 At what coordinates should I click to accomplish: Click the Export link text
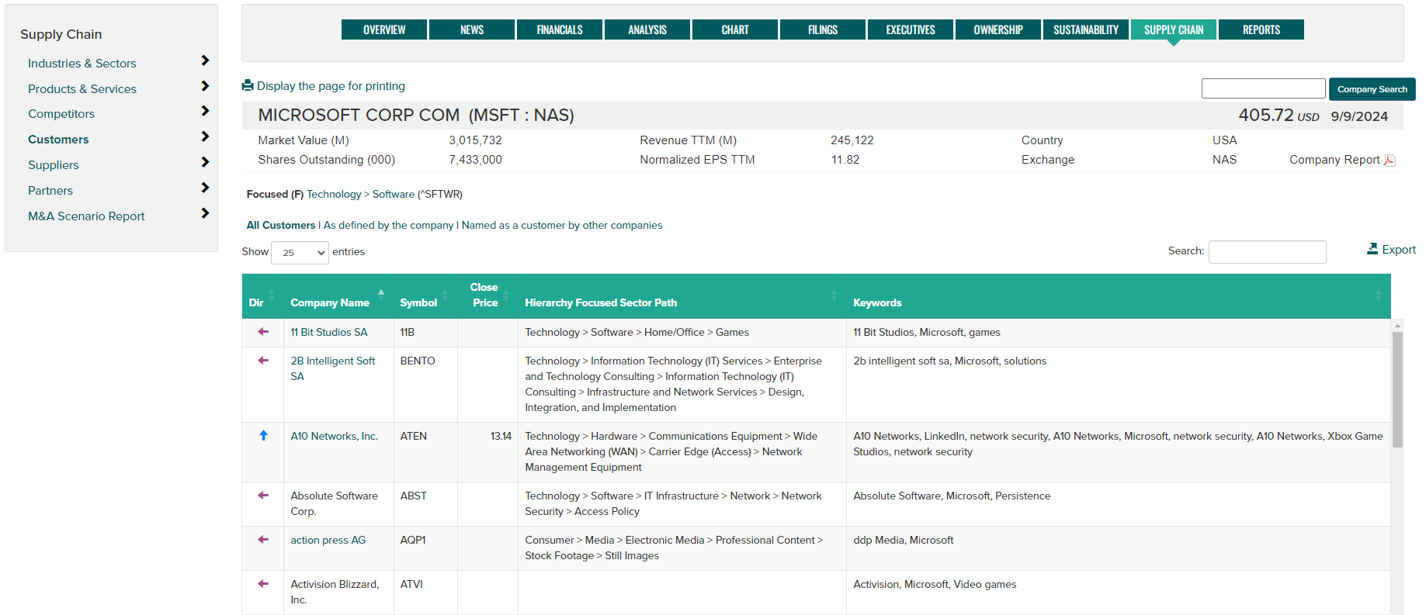[x=1399, y=250]
